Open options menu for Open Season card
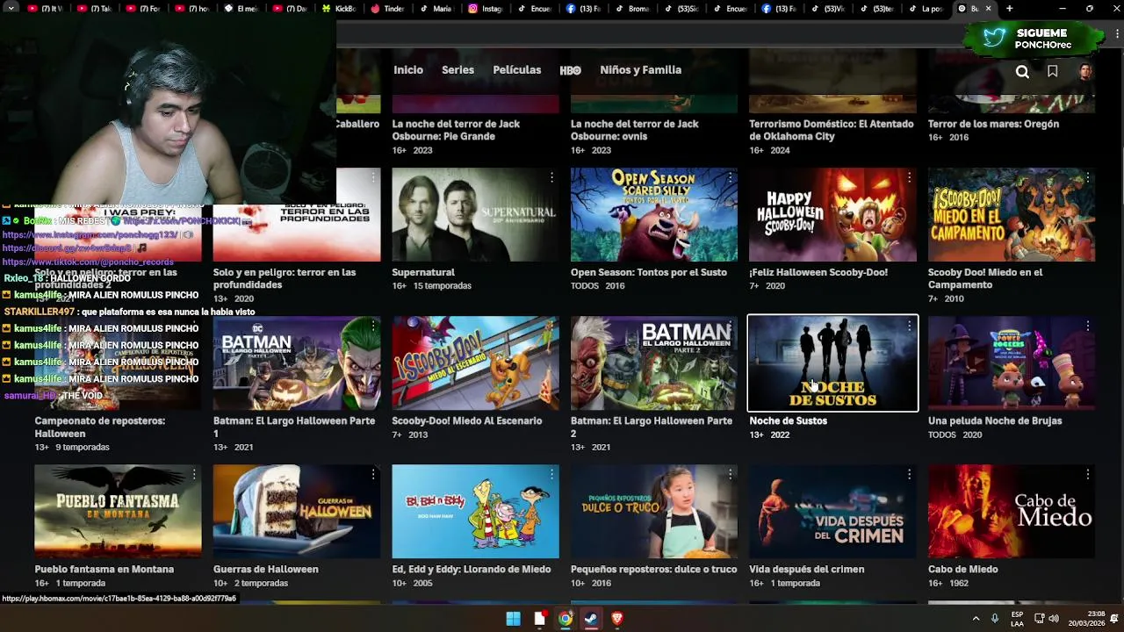Image resolution: width=1124 pixels, height=632 pixels. click(x=730, y=177)
